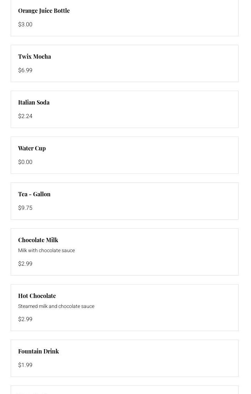Click the $9.75 Tea Gallon price
This screenshot has height=394, width=251.
25,208
